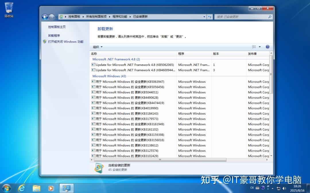The height and width of the screenshot is (193, 310).
Task: Open the view options dropdown arrow
Action: (x=259, y=47)
